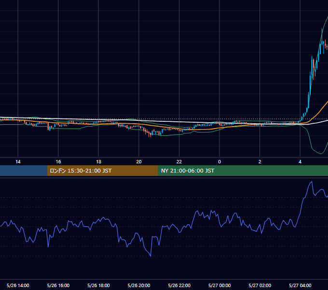This screenshot has width=328, height=290.
Task: Click the 5/26 18:00 label on the lower axis
Action: (98, 285)
